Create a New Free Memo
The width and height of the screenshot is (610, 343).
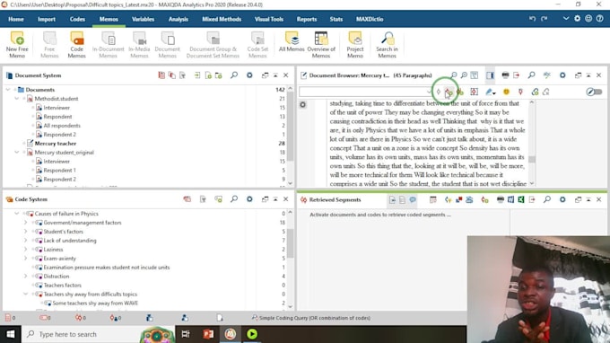pyautogui.click(x=17, y=45)
